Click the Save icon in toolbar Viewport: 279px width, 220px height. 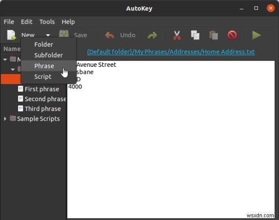[x=64, y=34]
